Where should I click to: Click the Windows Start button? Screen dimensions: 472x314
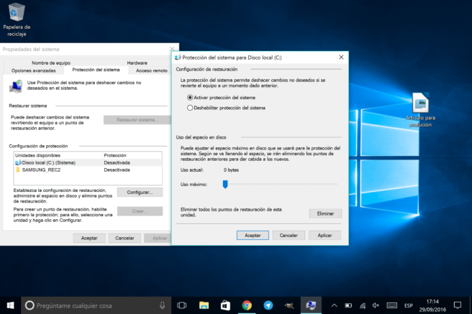pyautogui.click(x=10, y=305)
